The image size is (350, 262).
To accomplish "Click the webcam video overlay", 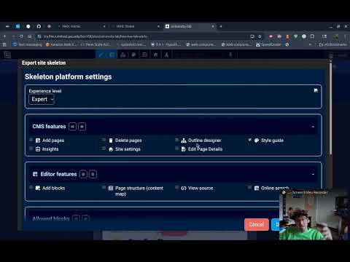I will click(x=314, y=215).
